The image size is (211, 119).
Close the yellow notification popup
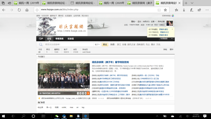tap(172, 29)
